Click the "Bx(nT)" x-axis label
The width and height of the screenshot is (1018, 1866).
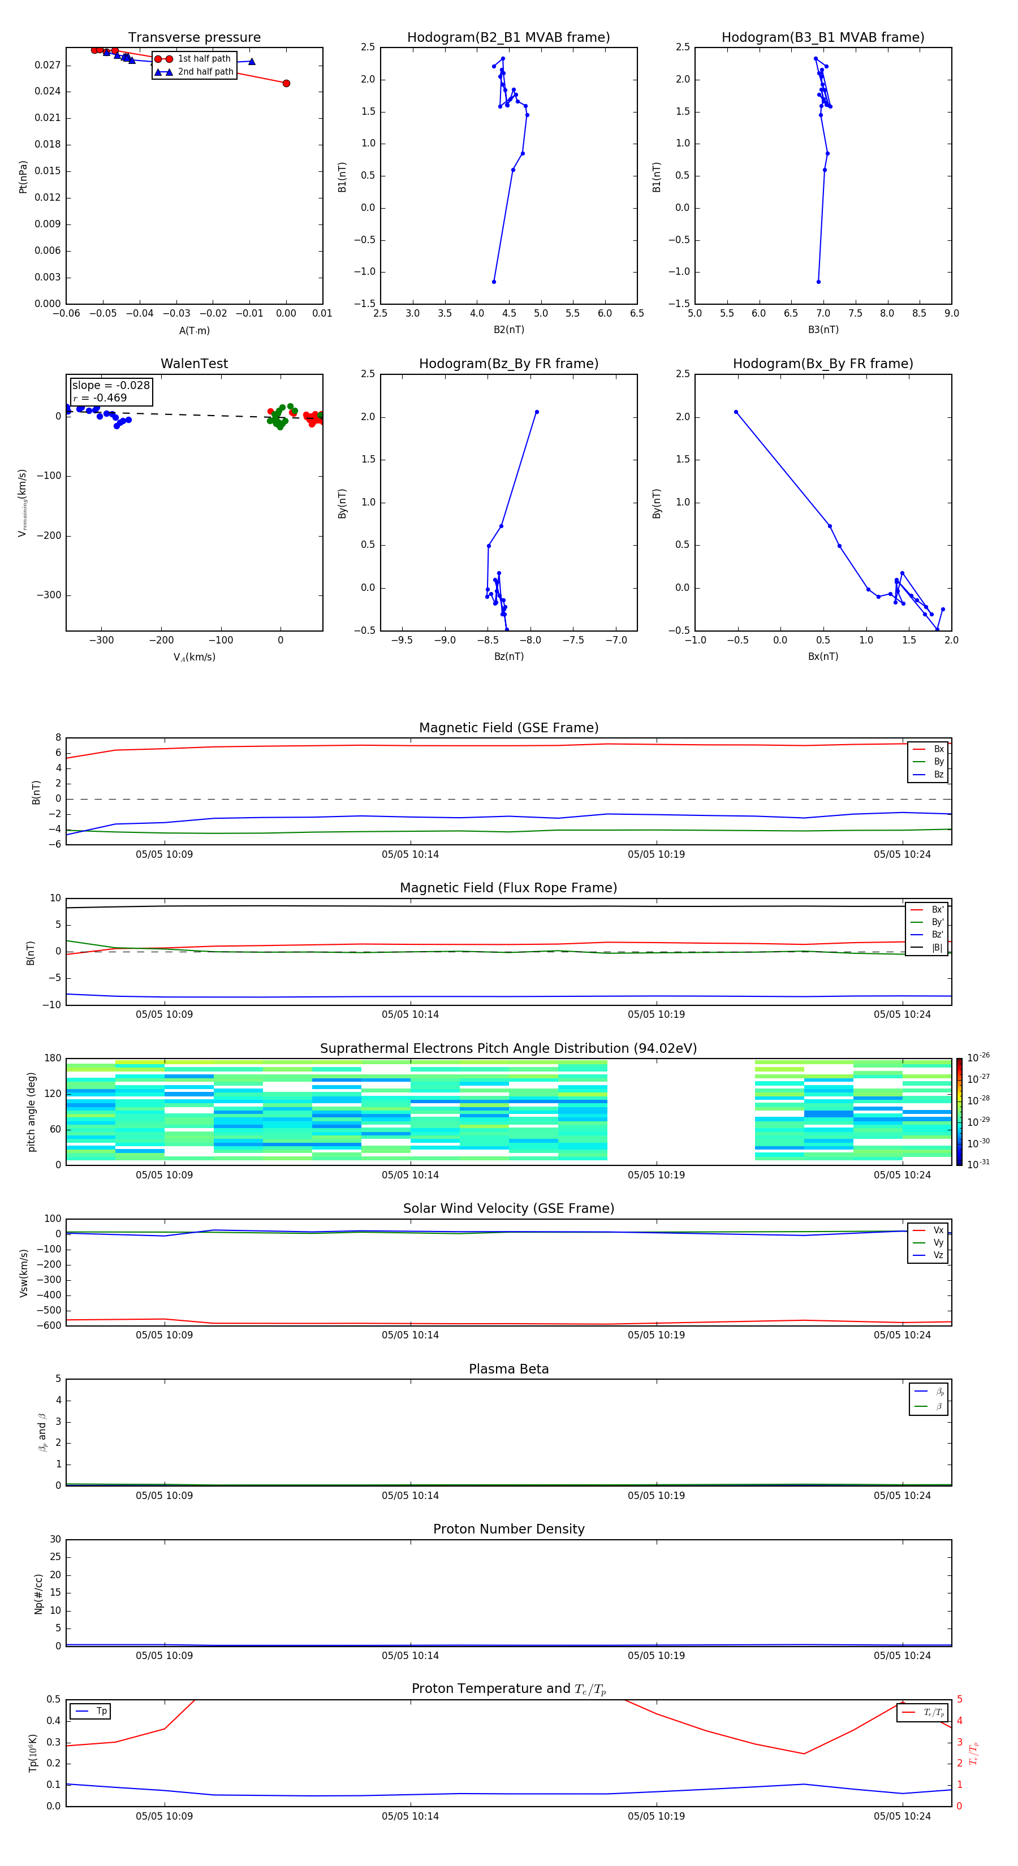coord(823,656)
